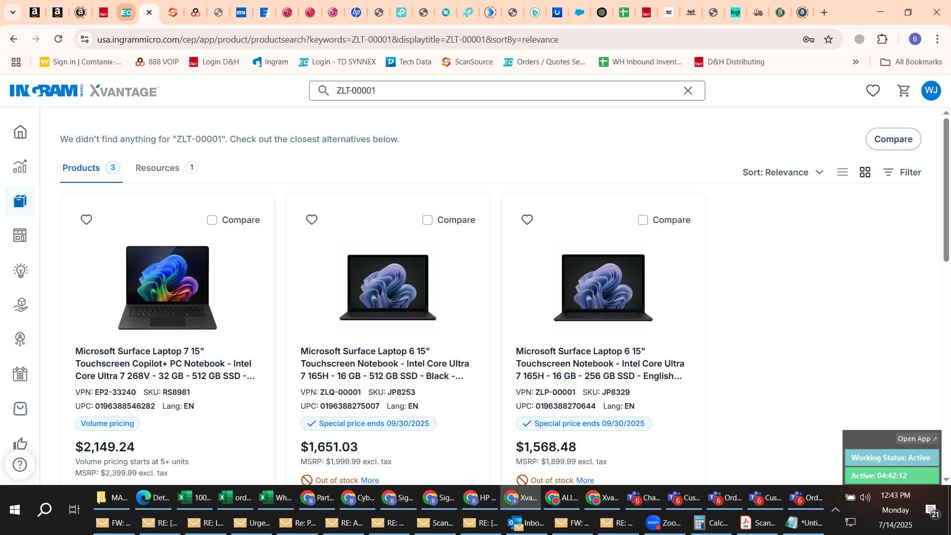951x535 pixels.
Task: Show hidden system tray icons
Action: tap(835, 510)
